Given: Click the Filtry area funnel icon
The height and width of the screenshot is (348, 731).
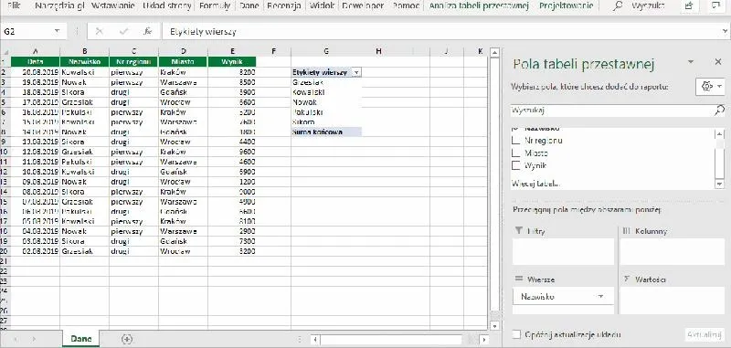Looking at the screenshot, I should 518,230.
